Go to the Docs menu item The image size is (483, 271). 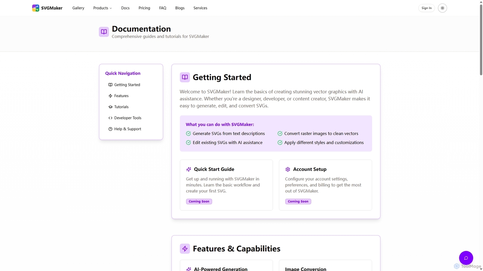125,8
